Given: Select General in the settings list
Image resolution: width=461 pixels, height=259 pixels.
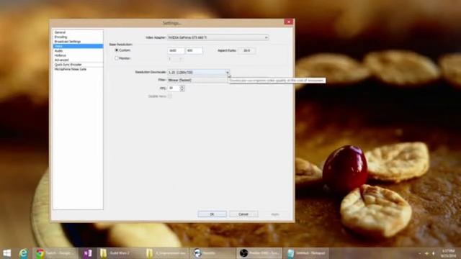Looking at the screenshot, I should pos(60,32).
